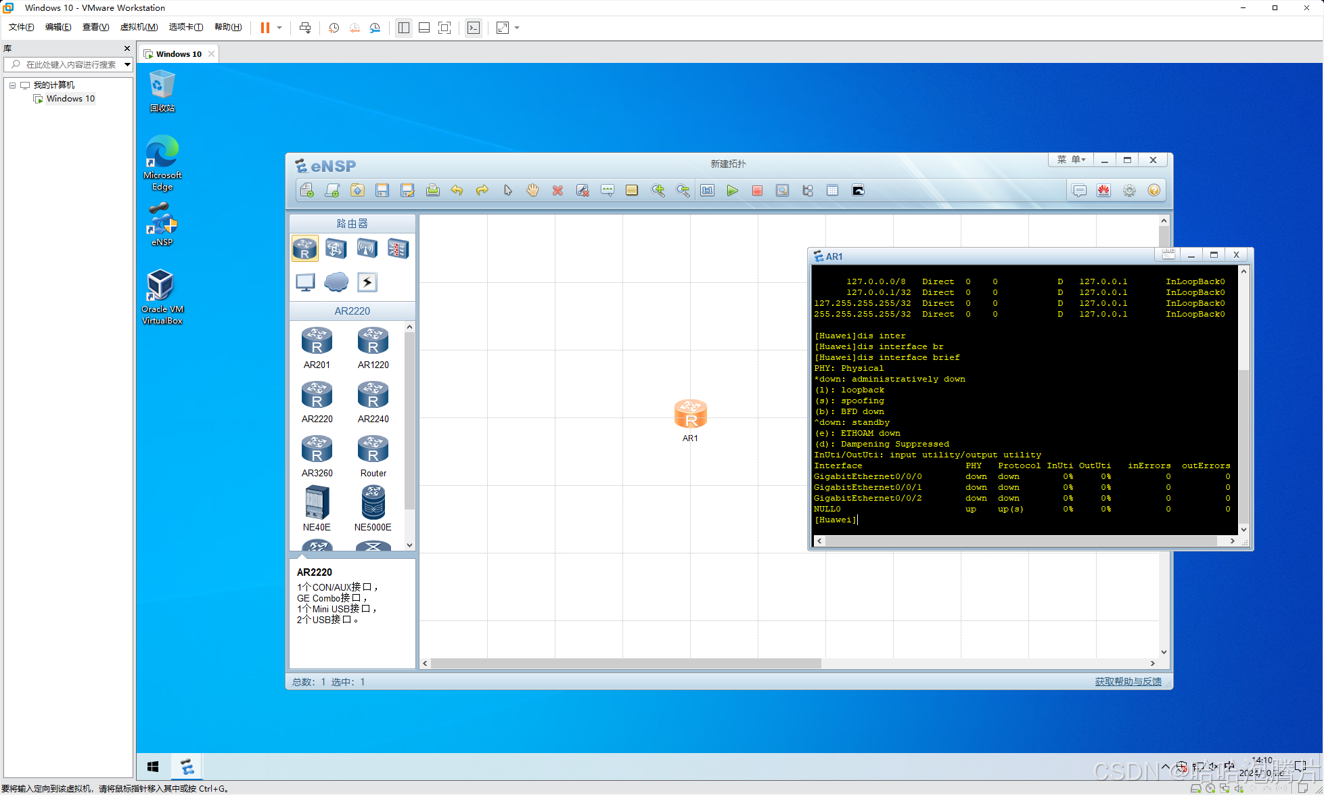This screenshot has width=1324, height=795.
Task: Select the cloud device category icon
Action: pyautogui.click(x=336, y=282)
